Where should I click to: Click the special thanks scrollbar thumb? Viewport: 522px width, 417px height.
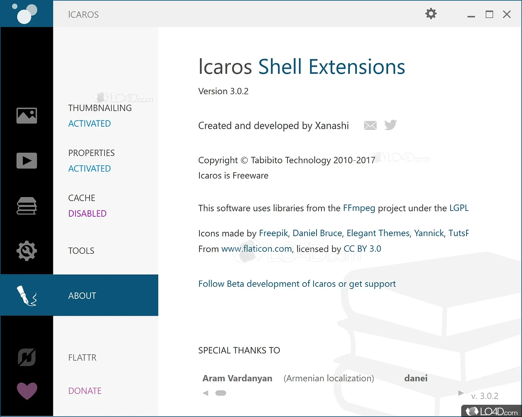pyautogui.click(x=221, y=393)
